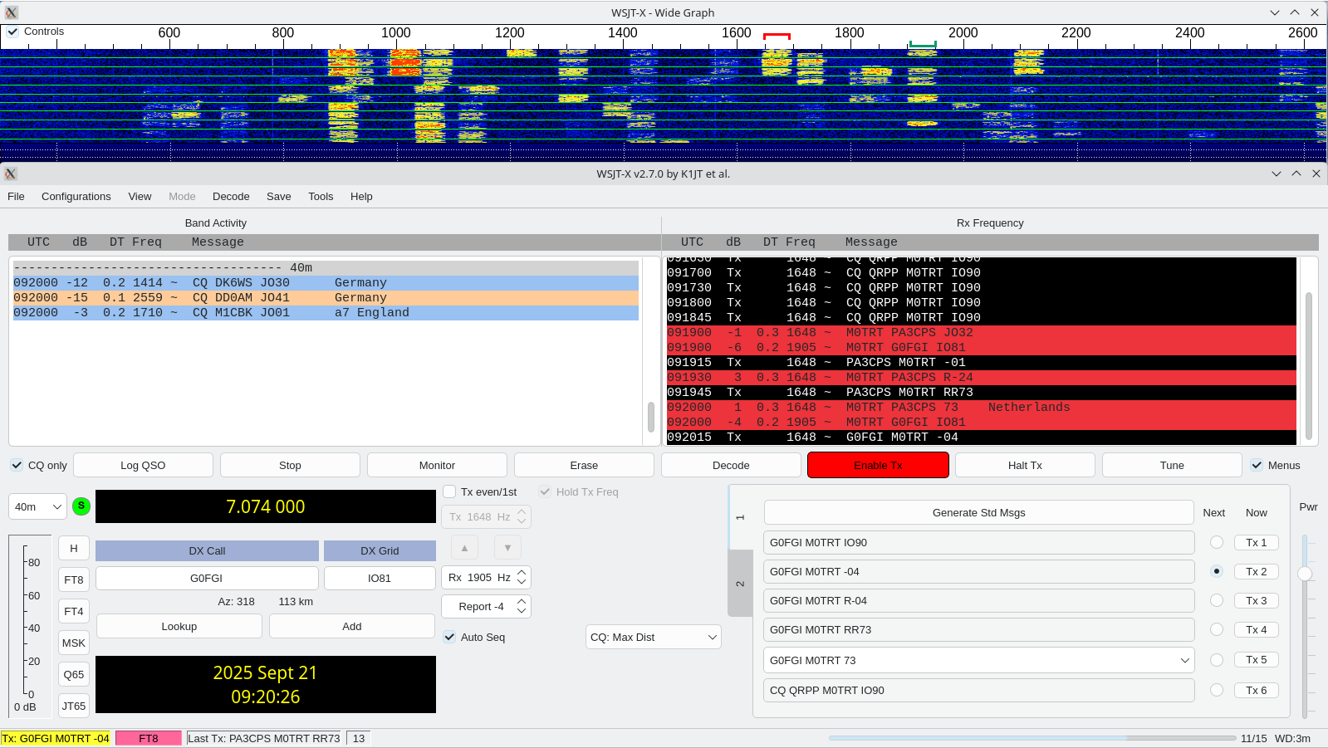Viewport: 1328px width, 748px height.
Task: Click the Monitor button
Action: click(x=437, y=465)
